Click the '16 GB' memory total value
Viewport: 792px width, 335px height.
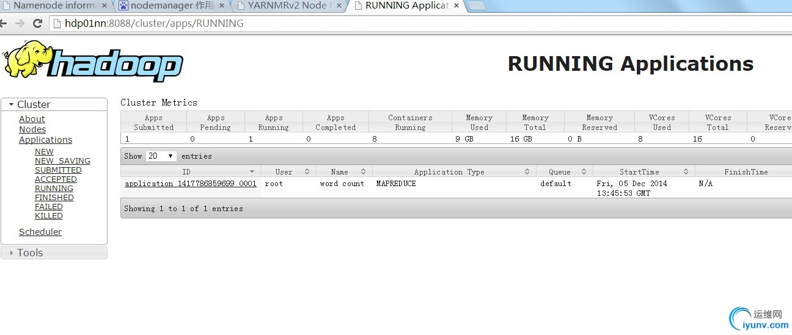521,139
